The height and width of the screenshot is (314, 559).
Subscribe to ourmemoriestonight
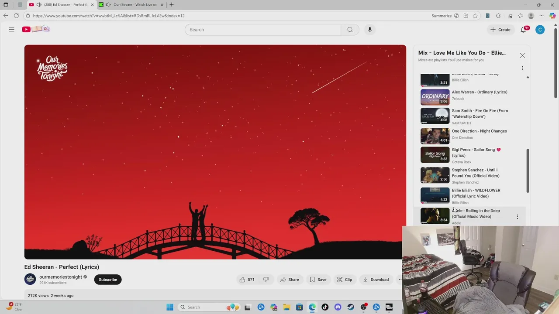click(x=108, y=280)
